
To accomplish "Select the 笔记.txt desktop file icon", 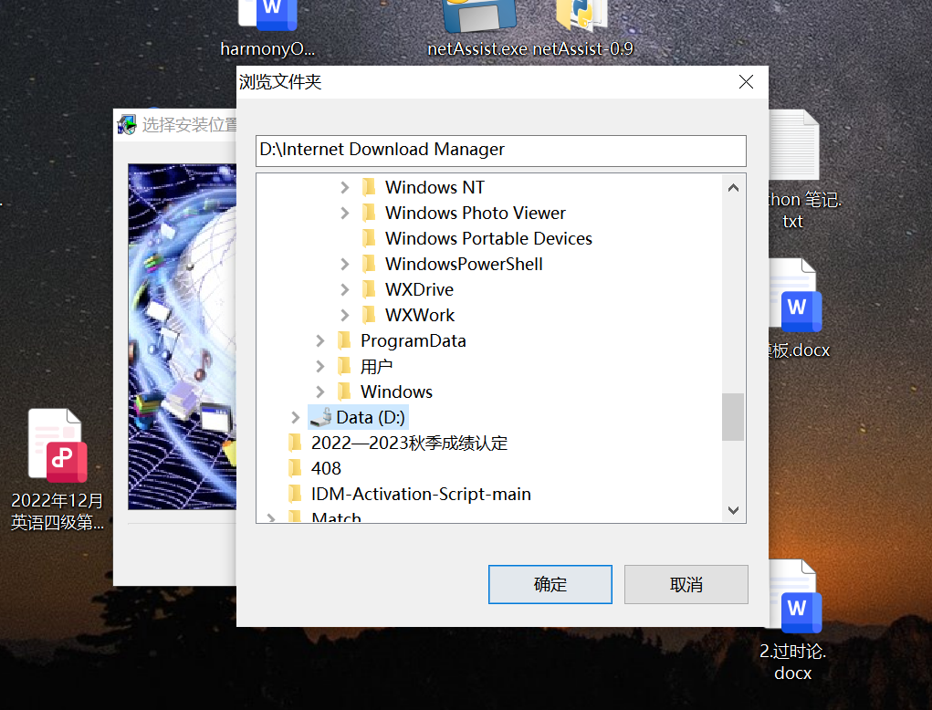I will pos(794,145).
